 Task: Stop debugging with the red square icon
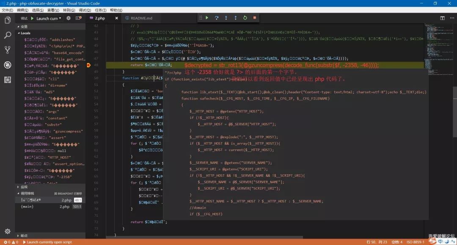tap(254, 18)
